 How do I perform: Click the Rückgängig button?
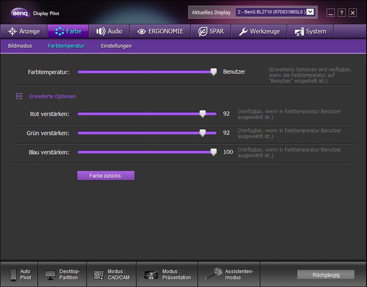click(x=326, y=275)
